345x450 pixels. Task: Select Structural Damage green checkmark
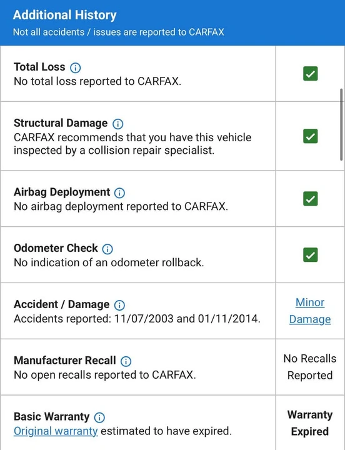tap(310, 136)
